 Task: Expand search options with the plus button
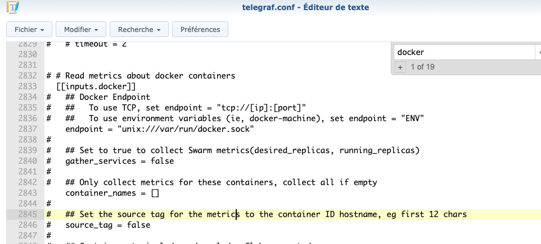coord(400,67)
